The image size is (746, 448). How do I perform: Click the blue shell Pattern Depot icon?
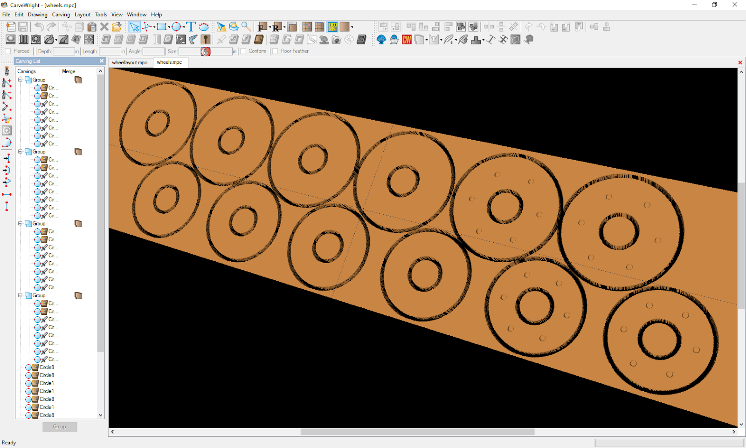click(381, 40)
